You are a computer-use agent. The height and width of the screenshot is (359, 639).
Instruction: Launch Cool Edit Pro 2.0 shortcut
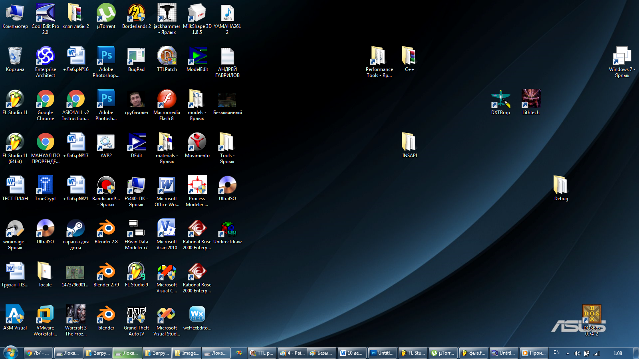(45, 18)
